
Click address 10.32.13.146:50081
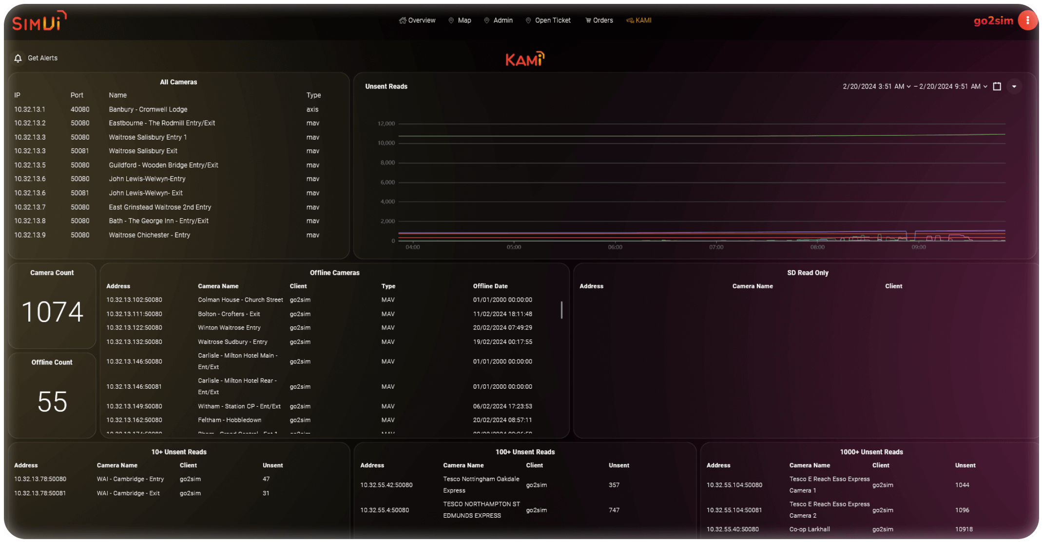pos(134,387)
